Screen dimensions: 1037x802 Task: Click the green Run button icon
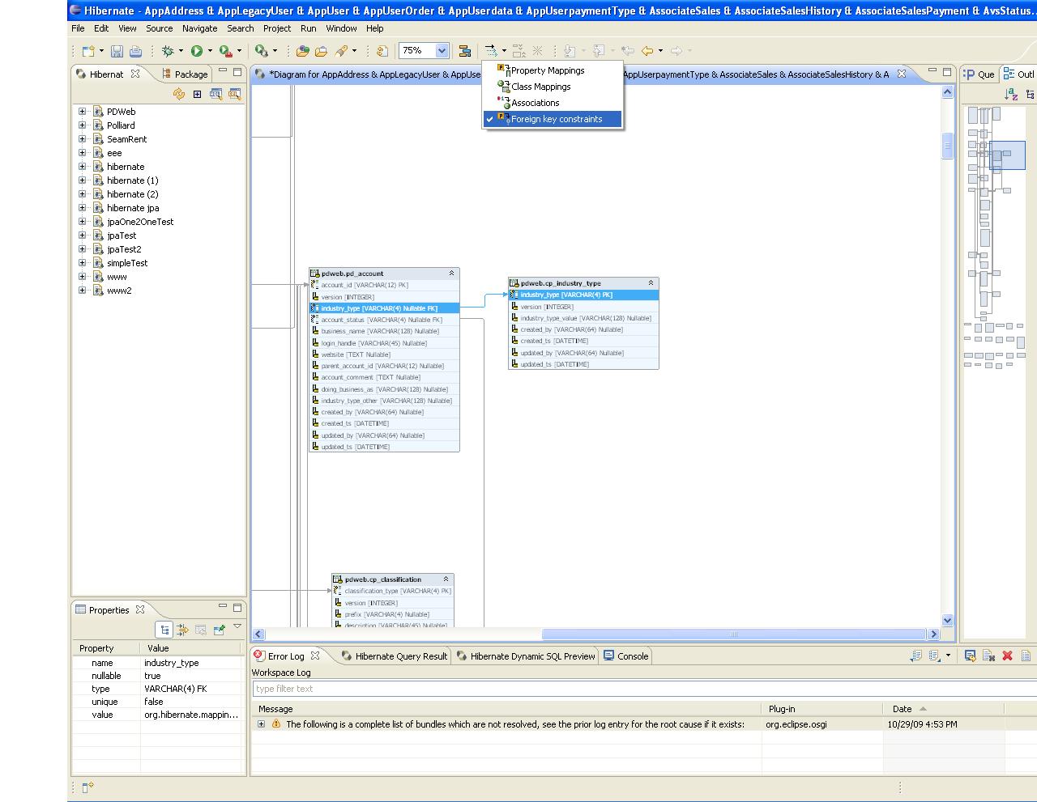coord(197,51)
